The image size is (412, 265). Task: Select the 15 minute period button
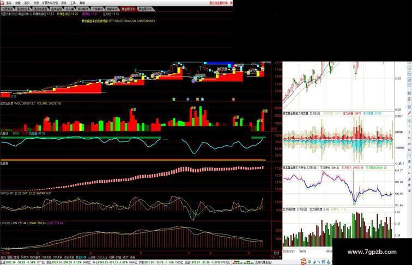(x=409, y=138)
